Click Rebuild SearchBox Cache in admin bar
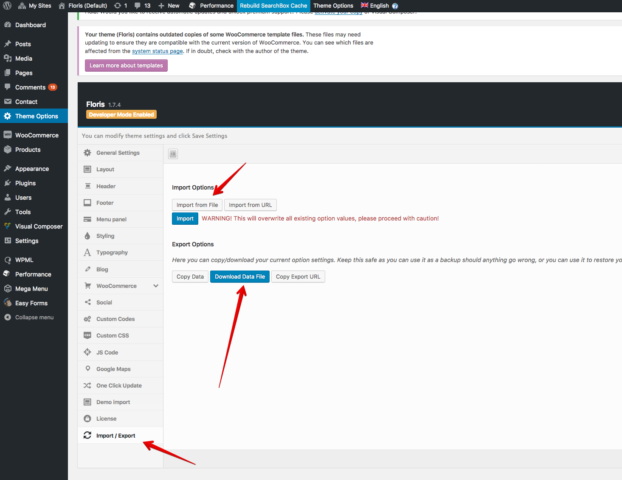Viewport: 622px width, 480px height. point(273,6)
